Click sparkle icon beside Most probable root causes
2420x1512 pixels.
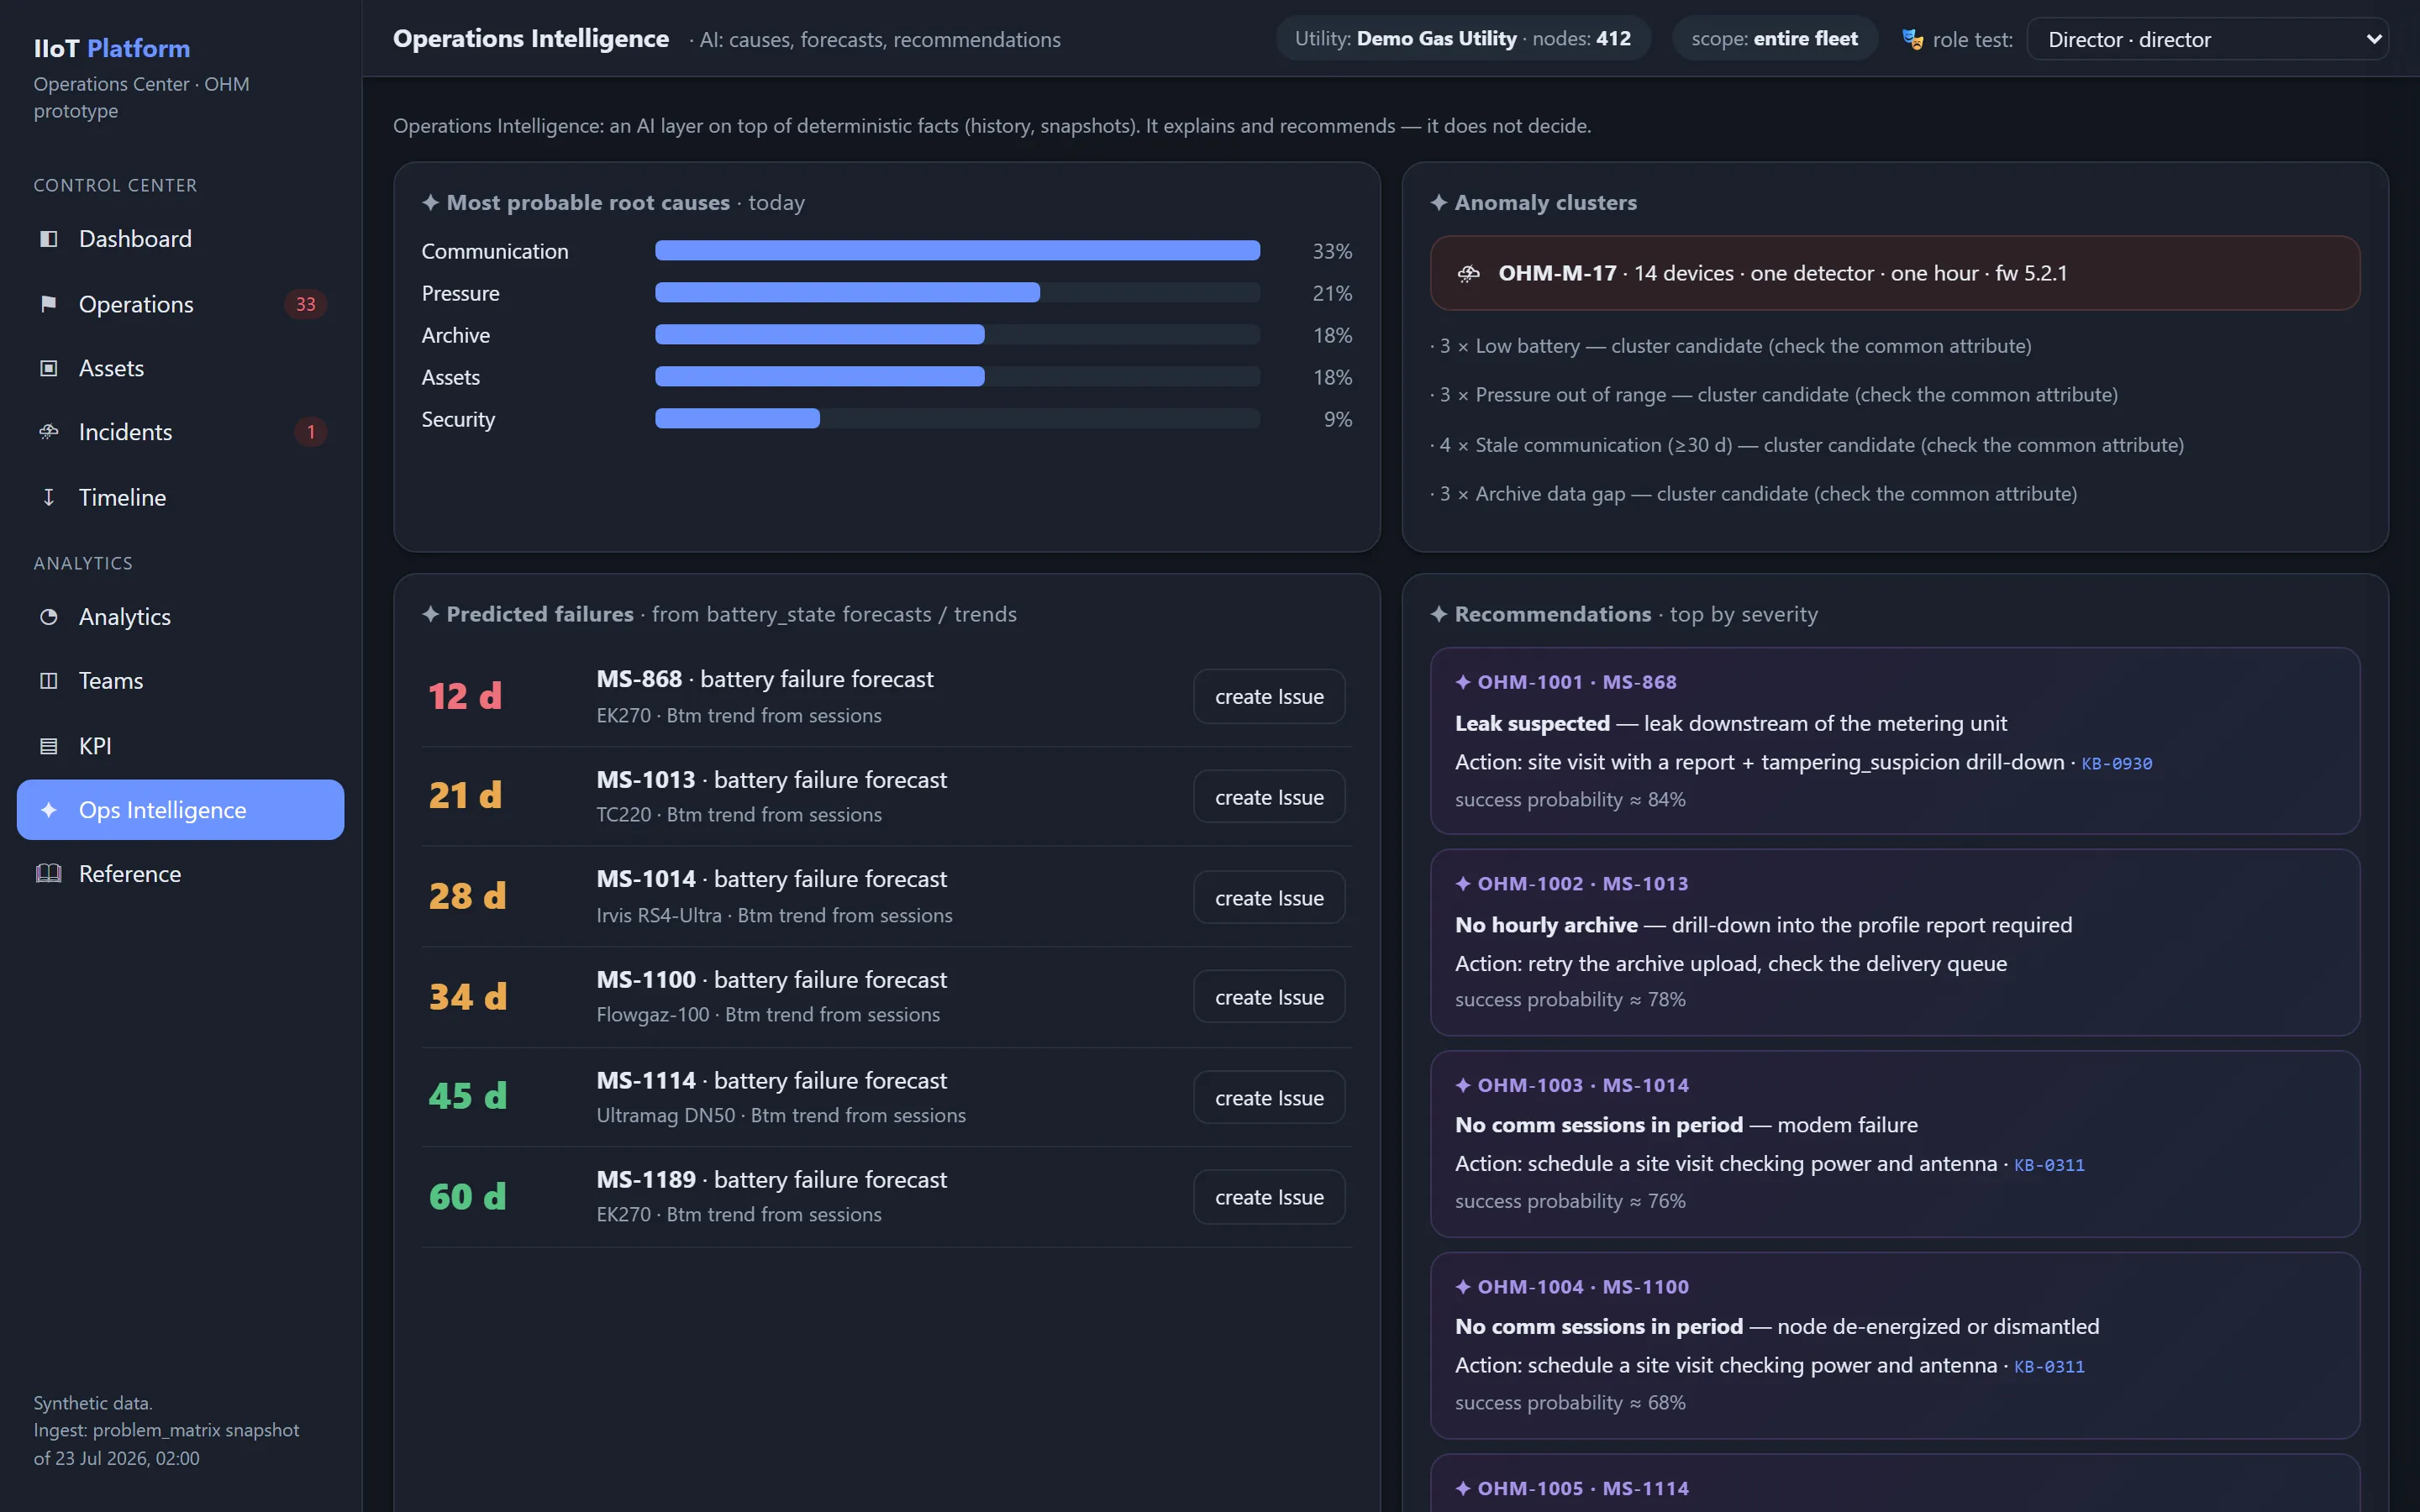click(x=430, y=202)
